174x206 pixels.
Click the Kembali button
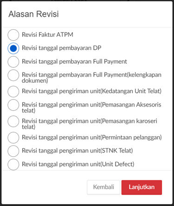click(103, 187)
